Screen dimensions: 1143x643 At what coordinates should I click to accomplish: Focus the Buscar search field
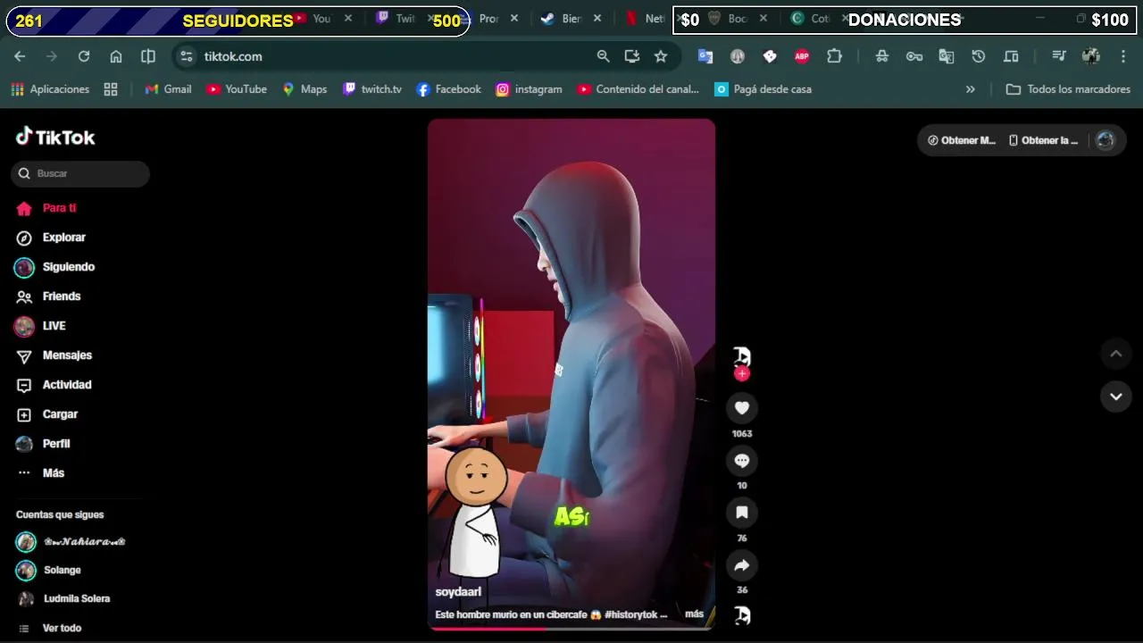[x=80, y=173]
